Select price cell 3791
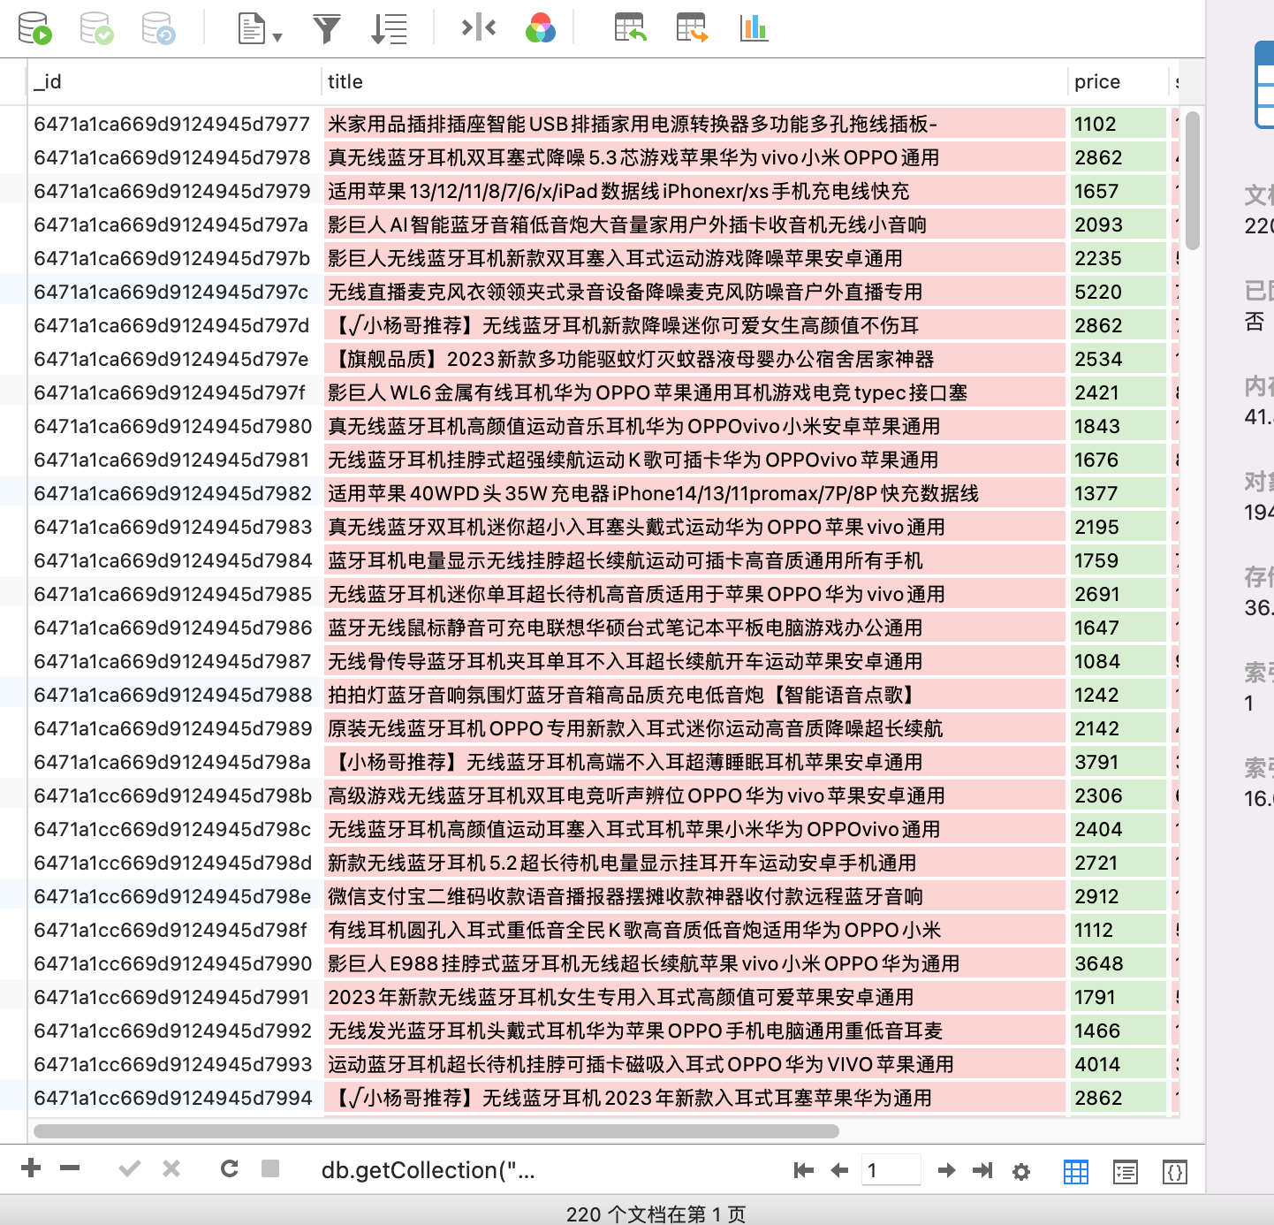 (1119, 762)
